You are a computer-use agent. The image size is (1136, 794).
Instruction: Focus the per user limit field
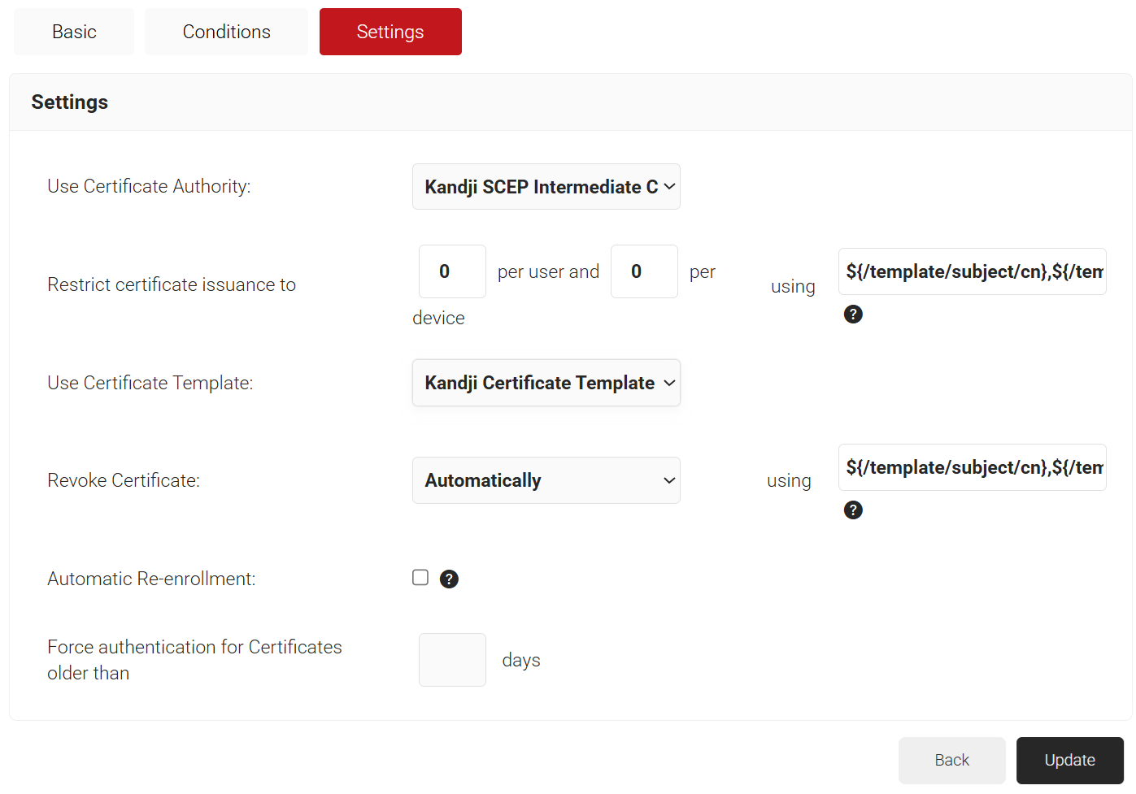pos(452,271)
